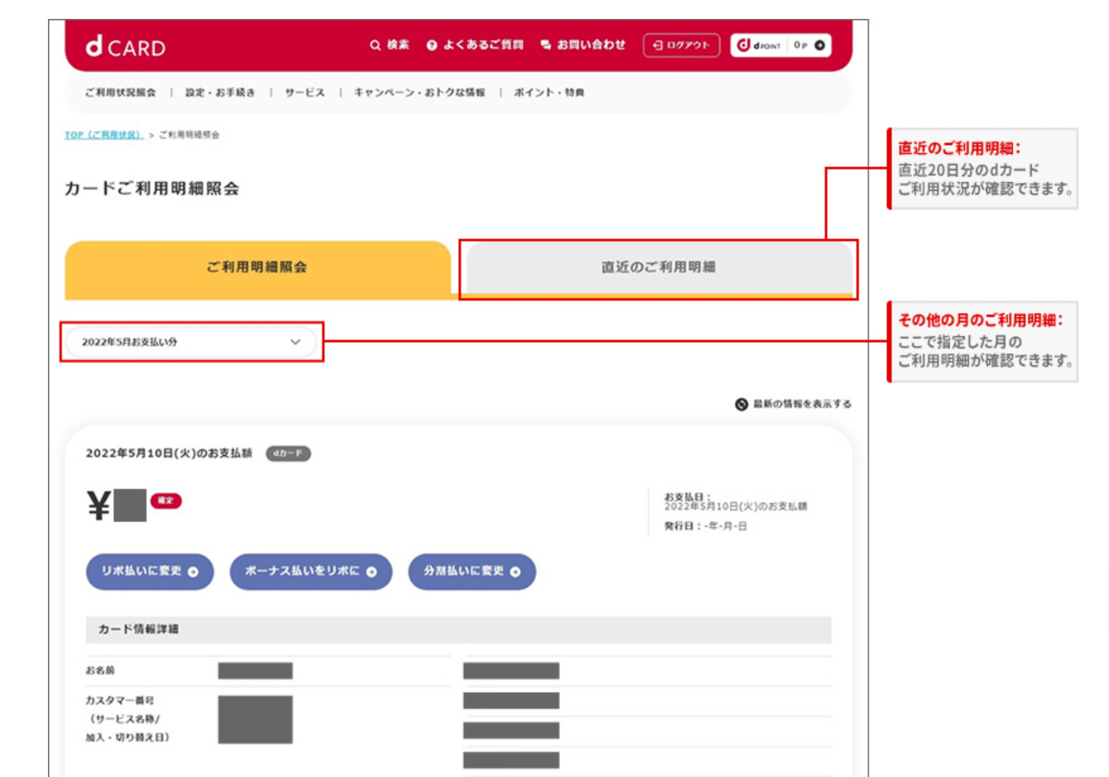This screenshot has height=777, width=1109.
Task: Click the d POINT logo icon
Action: [x=744, y=45]
